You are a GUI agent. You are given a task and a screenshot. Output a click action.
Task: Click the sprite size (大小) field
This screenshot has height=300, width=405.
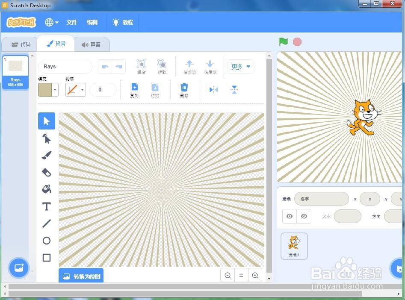[347, 216]
